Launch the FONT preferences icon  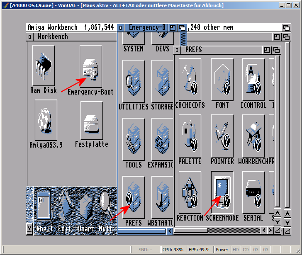point(222,80)
